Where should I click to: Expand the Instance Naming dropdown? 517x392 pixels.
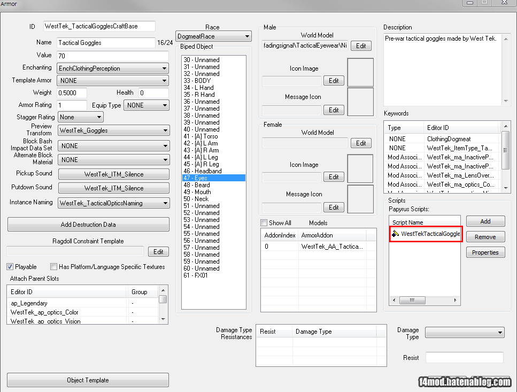(114, 203)
